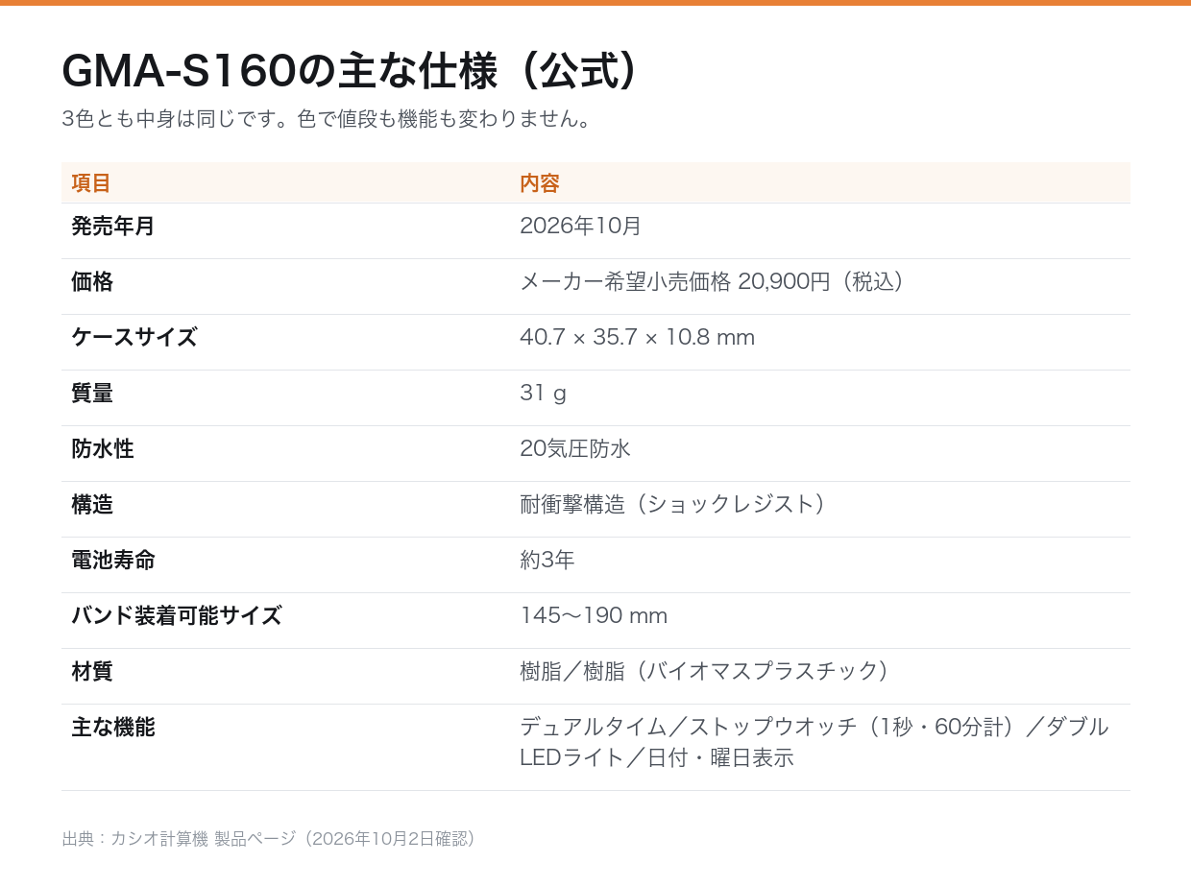Click the value '約3年'
Viewport: 1191px width, 886px height.
[x=547, y=561]
